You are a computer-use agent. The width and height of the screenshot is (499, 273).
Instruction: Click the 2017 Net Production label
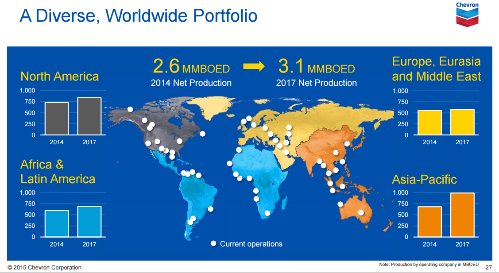(316, 83)
